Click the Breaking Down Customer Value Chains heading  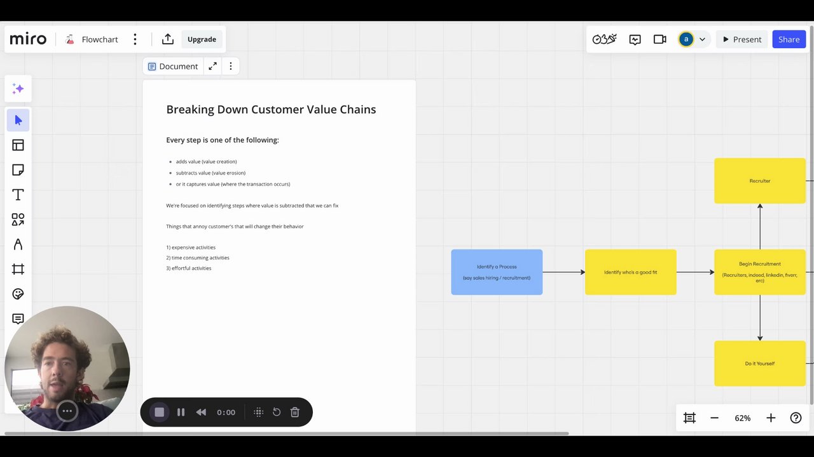[271, 109]
